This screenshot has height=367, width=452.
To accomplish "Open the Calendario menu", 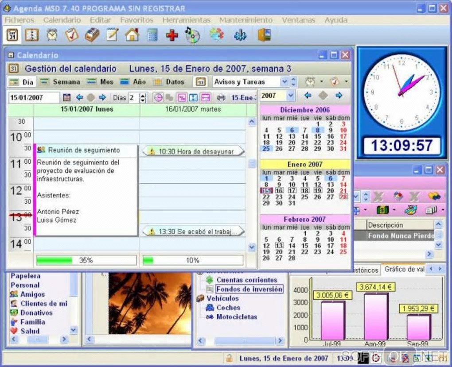I will click(x=62, y=20).
